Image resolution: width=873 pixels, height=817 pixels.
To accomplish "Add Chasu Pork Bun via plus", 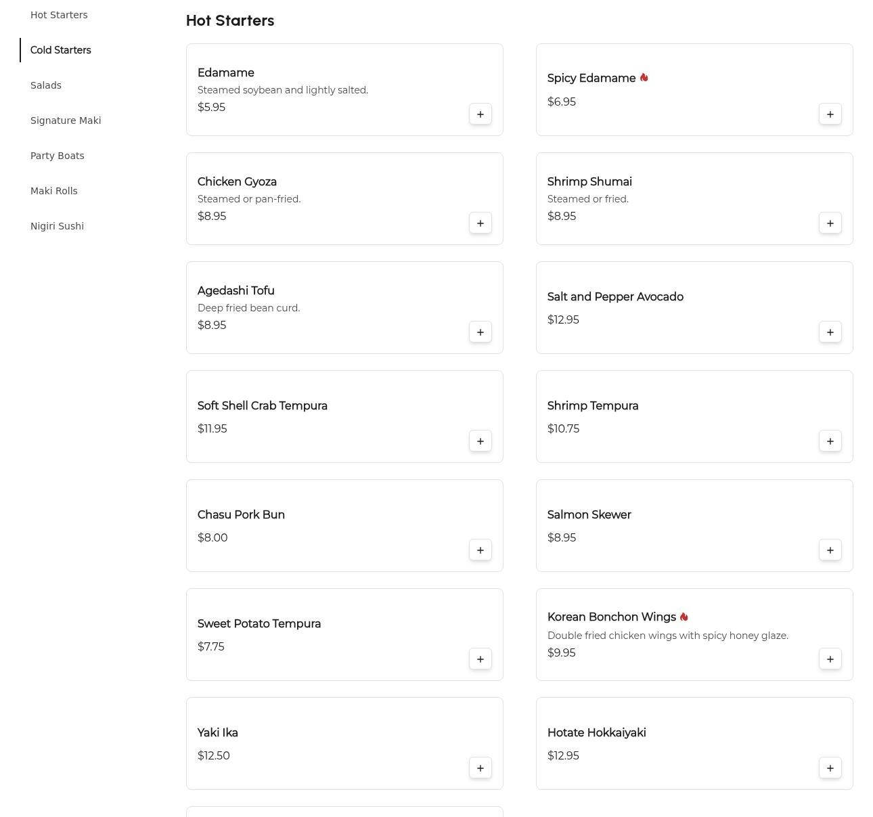I will (x=480, y=550).
